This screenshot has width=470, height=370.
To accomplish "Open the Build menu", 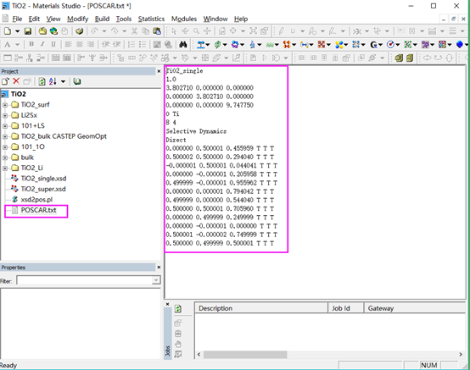I will (x=102, y=19).
